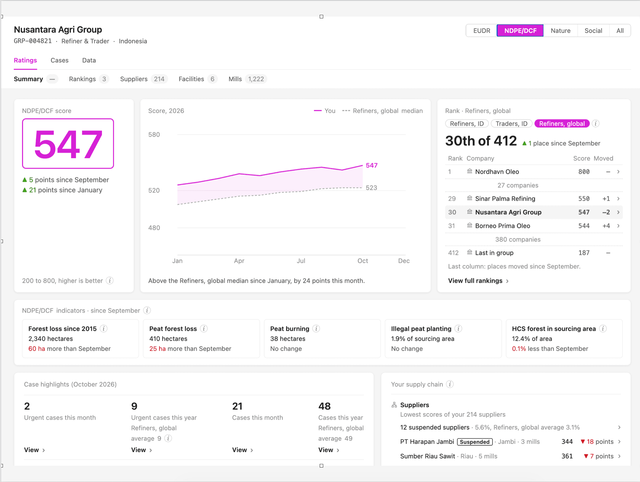Click the Suppliers hierarchy icon
This screenshot has width=640, height=482.
394,405
